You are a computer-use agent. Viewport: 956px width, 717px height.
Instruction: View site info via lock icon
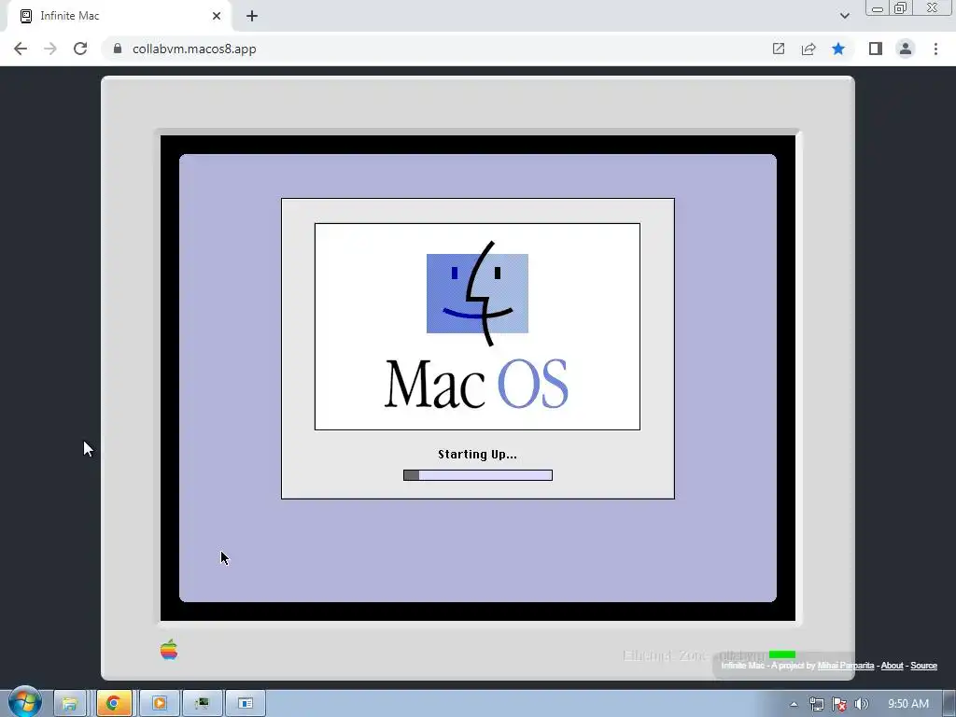click(x=118, y=49)
